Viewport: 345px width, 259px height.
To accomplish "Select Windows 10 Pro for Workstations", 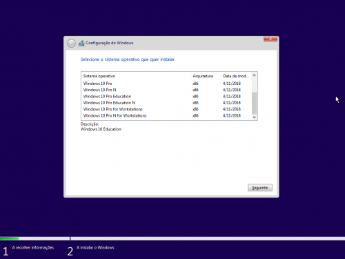I will [167, 109].
